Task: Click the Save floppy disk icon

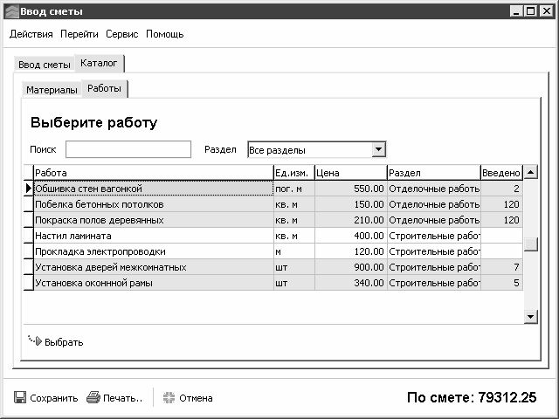Action: (20, 397)
